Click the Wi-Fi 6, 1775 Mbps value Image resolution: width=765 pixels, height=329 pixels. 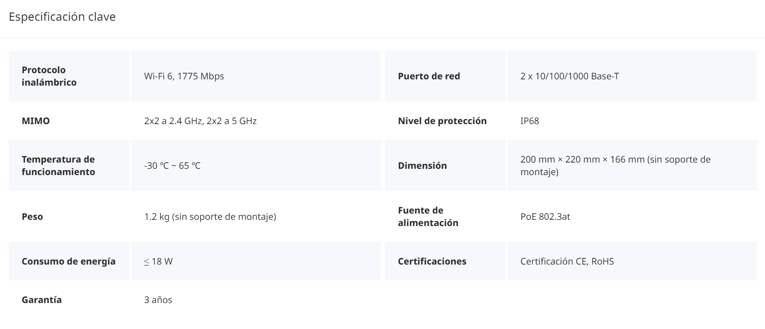pos(184,76)
